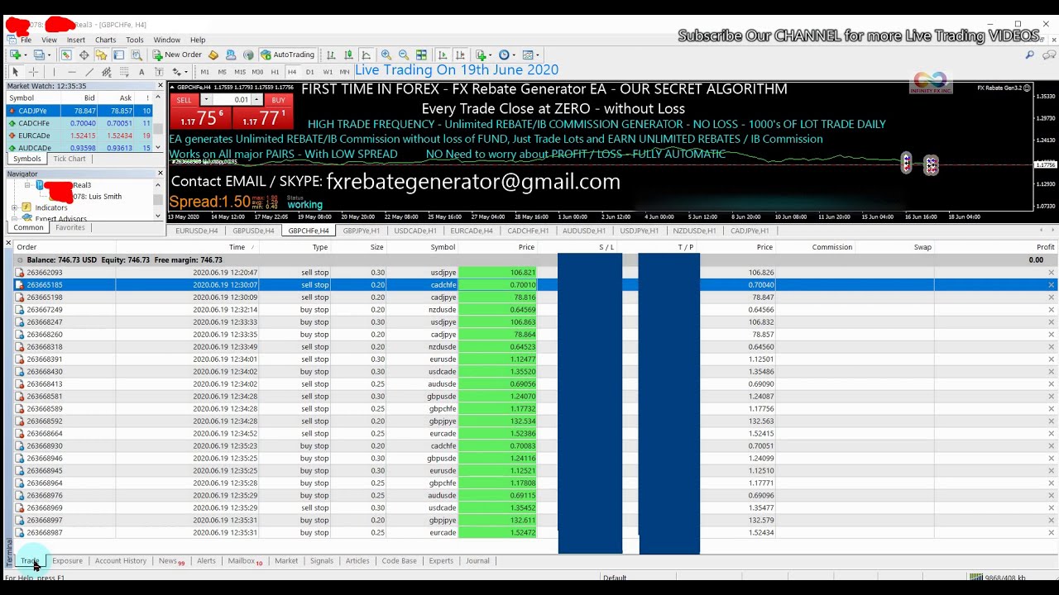Open the Strategy Tester icon
The width and height of the screenshot is (1059, 595).
tap(137, 55)
